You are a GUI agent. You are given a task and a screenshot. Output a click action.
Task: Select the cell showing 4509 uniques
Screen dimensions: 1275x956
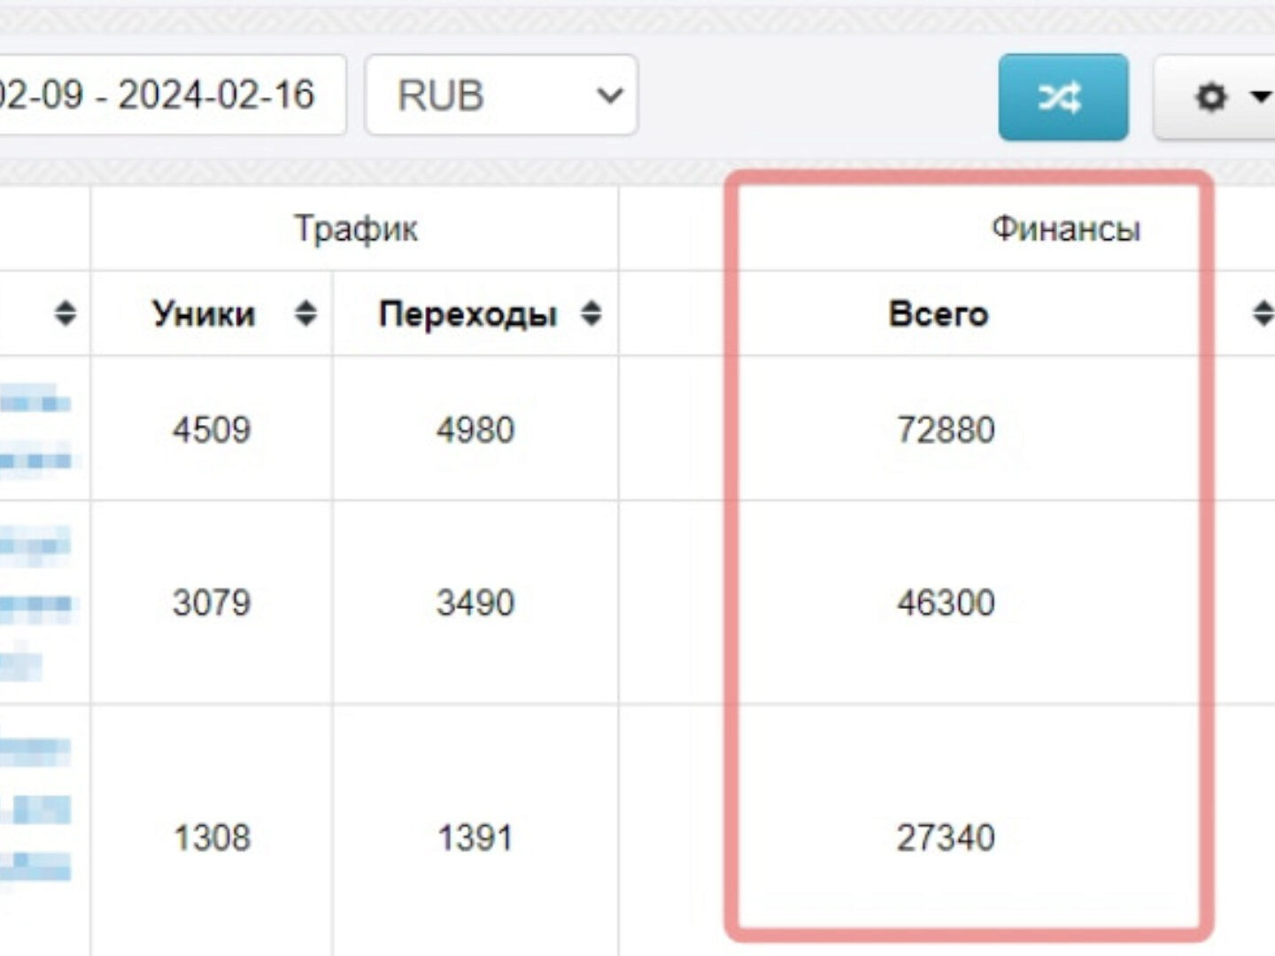[x=212, y=430]
